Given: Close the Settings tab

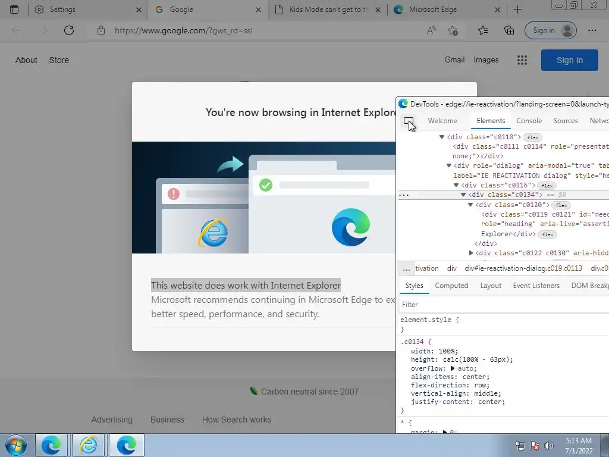Looking at the screenshot, I should click(139, 10).
